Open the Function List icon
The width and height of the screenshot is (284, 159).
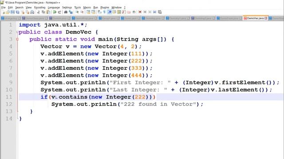(124, 12)
